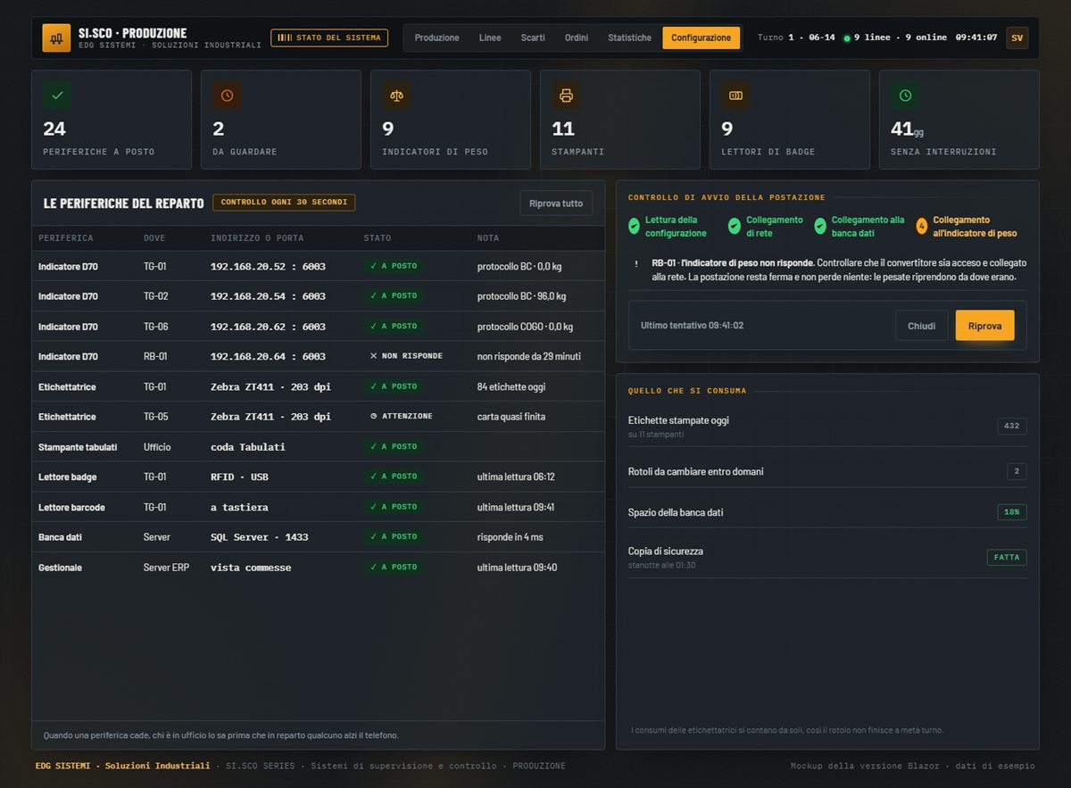Click the protocollo COGO · 0,0 kg note
Image resolution: width=1071 pixels, height=788 pixels.
(526, 327)
